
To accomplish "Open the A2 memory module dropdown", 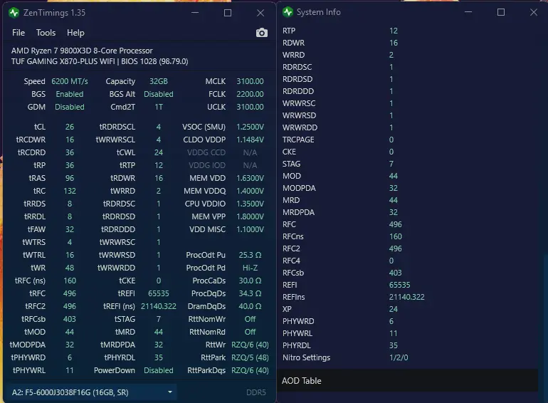I will (x=92, y=392).
